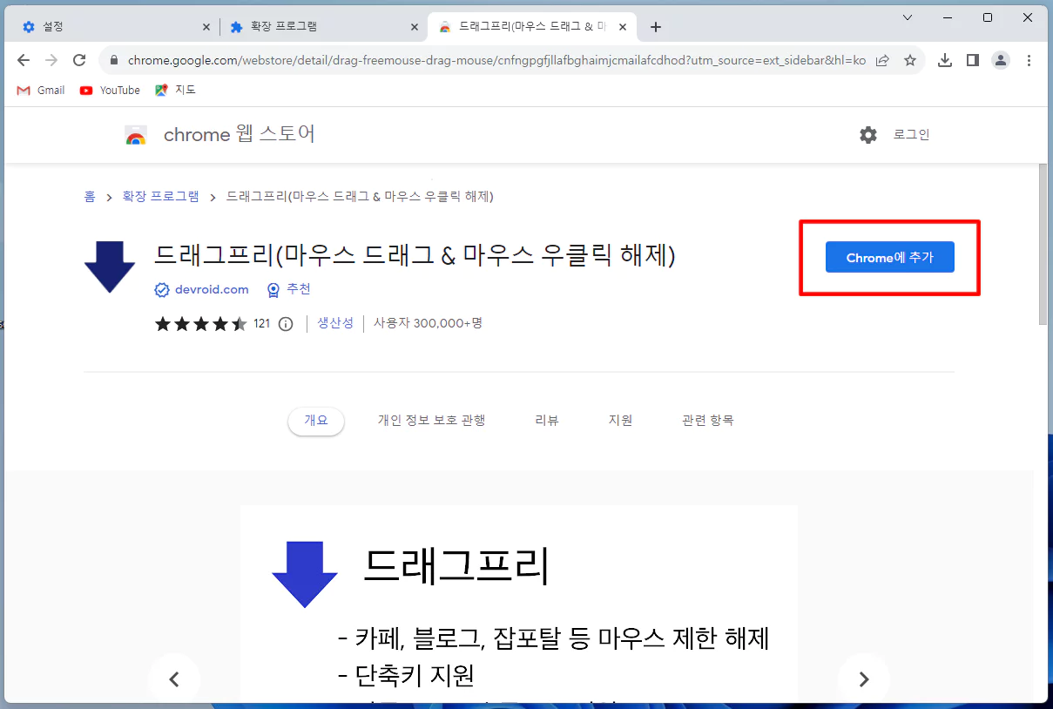Bookmark this page with the star icon
The image size is (1053, 709).
click(x=910, y=60)
